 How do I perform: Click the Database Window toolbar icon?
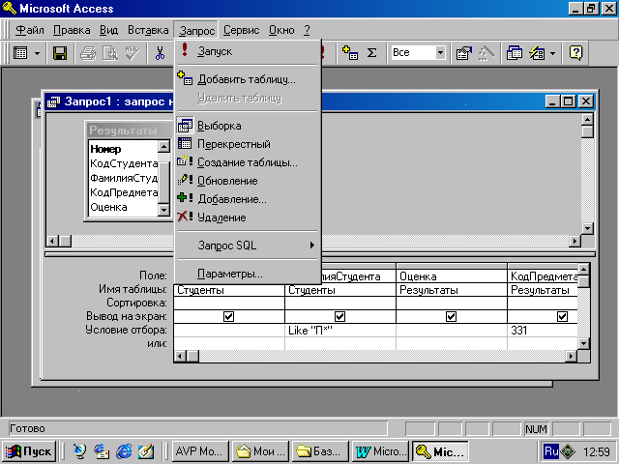tap(514, 53)
